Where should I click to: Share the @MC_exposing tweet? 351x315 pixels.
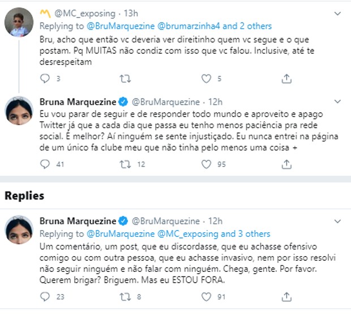coord(286,79)
